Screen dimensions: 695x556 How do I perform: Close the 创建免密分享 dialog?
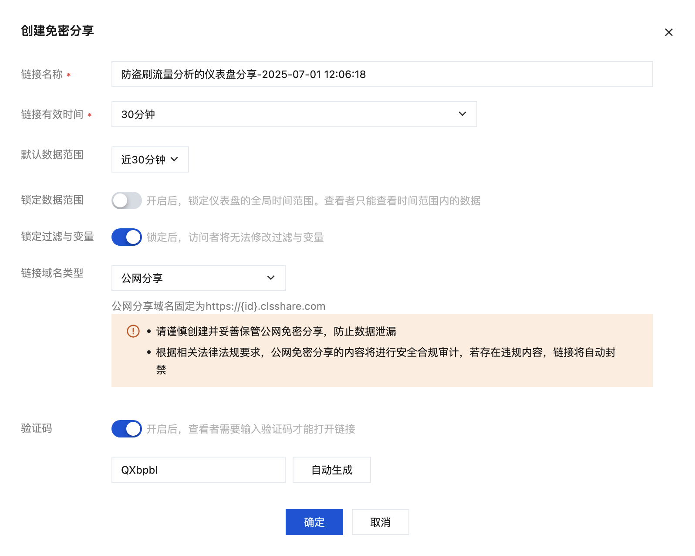click(x=668, y=32)
